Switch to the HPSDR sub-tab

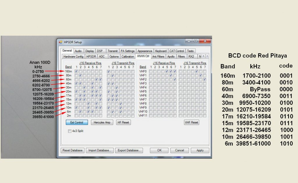pos(91,57)
